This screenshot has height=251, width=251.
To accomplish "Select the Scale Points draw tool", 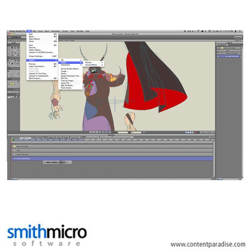I will (15, 48).
